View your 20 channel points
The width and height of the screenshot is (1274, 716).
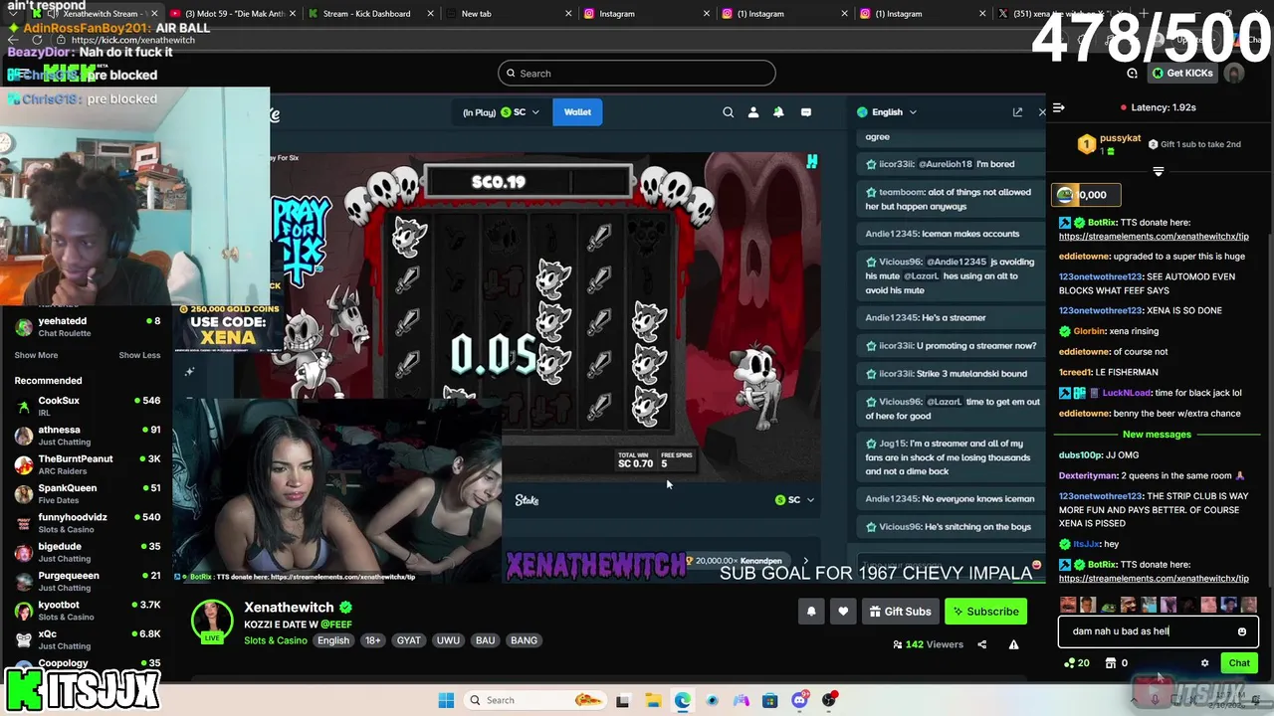coord(1076,663)
